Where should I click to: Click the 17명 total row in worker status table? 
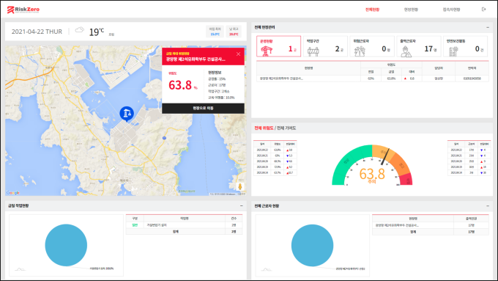pyautogui.click(x=431, y=232)
